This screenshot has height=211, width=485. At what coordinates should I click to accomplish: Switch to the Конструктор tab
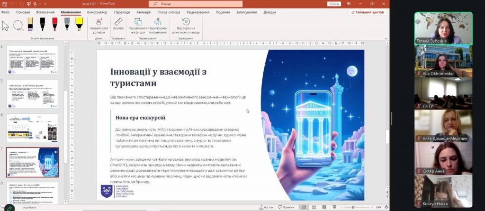pos(97,12)
